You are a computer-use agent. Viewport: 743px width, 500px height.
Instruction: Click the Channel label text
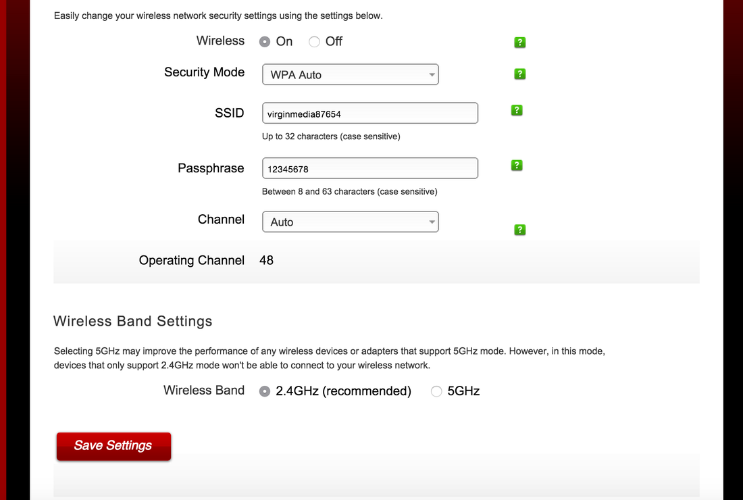(221, 220)
